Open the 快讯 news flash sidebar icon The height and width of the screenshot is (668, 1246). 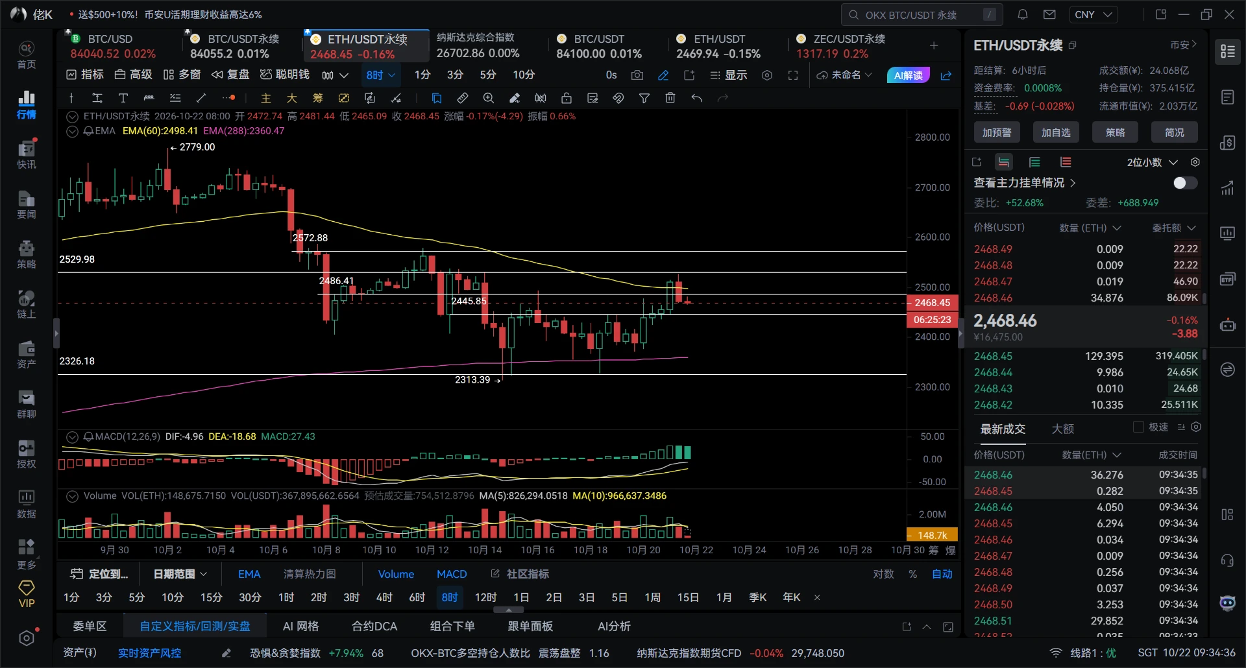pos(26,154)
